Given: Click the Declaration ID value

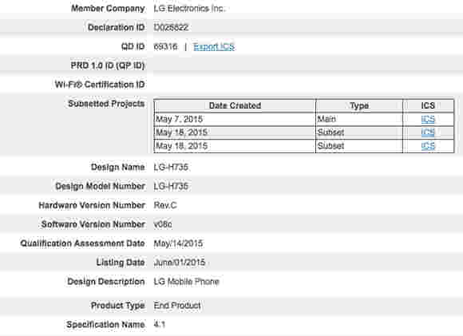Looking at the screenshot, I should point(171,27).
